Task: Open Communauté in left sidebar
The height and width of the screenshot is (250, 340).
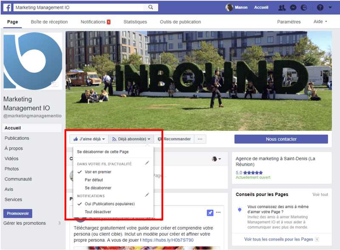Action: pyautogui.click(x=18, y=179)
